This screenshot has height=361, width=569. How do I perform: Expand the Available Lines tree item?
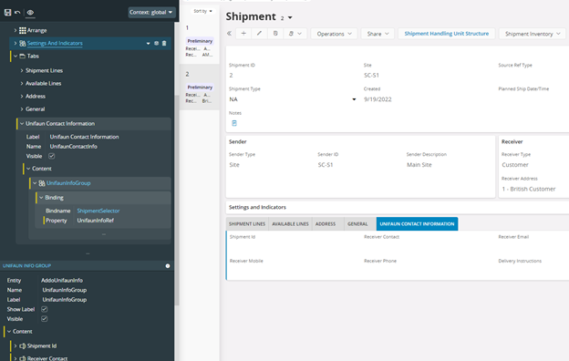pos(22,84)
